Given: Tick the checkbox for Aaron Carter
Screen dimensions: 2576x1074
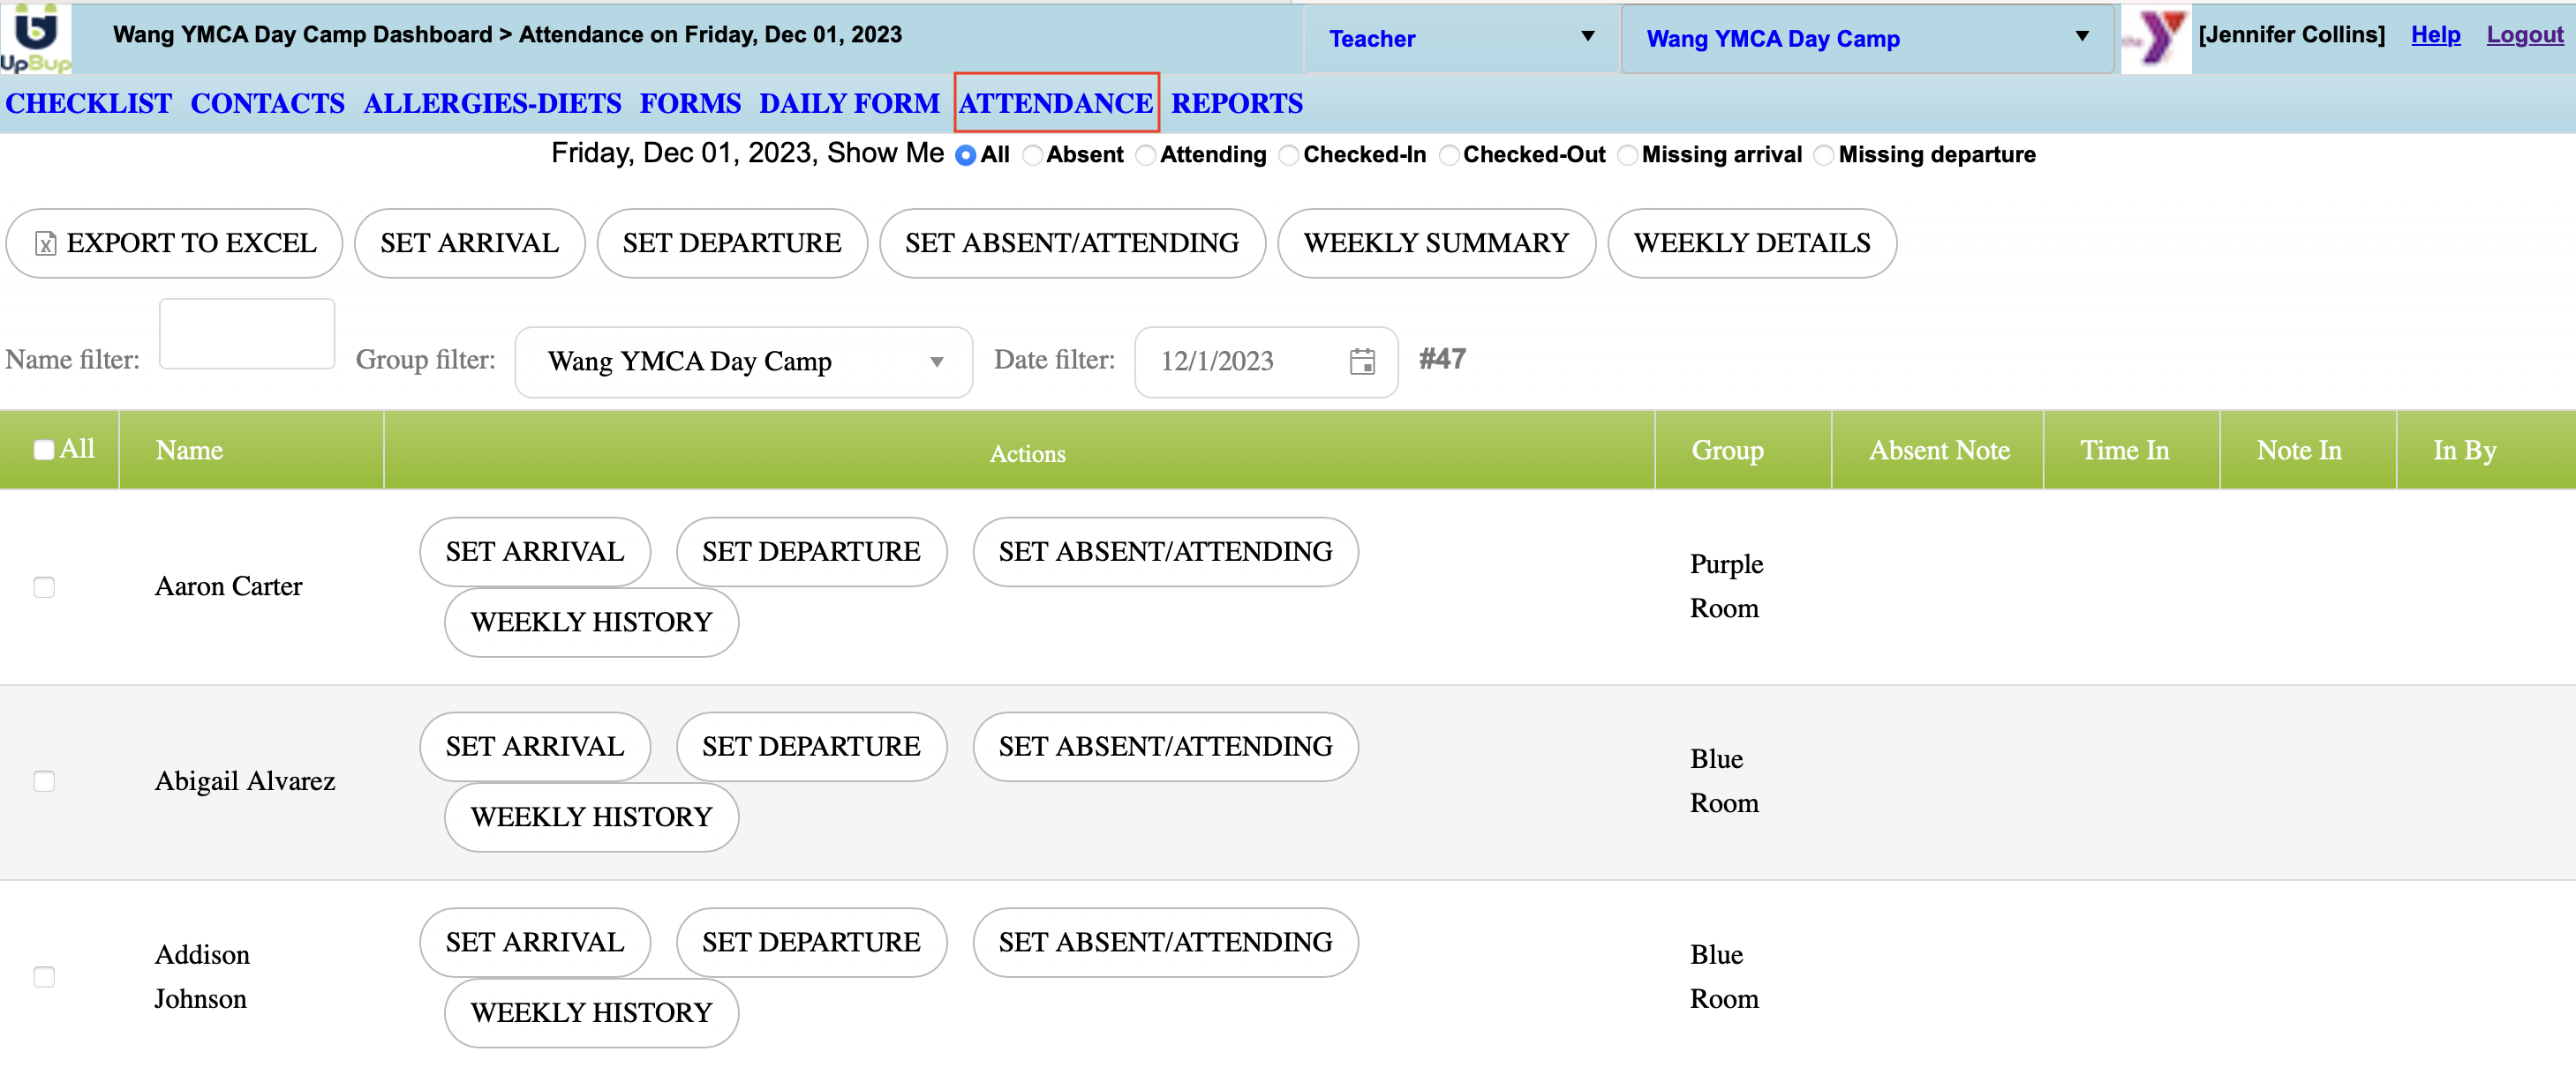Looking at the screenshot, I should point(44,586).
